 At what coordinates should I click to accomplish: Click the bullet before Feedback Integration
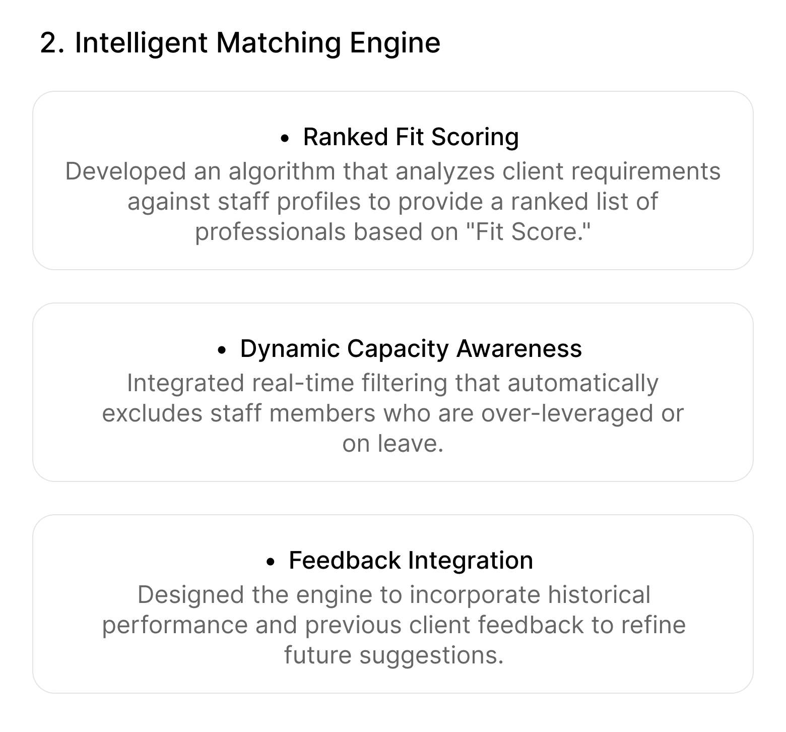tap(271, 562)
